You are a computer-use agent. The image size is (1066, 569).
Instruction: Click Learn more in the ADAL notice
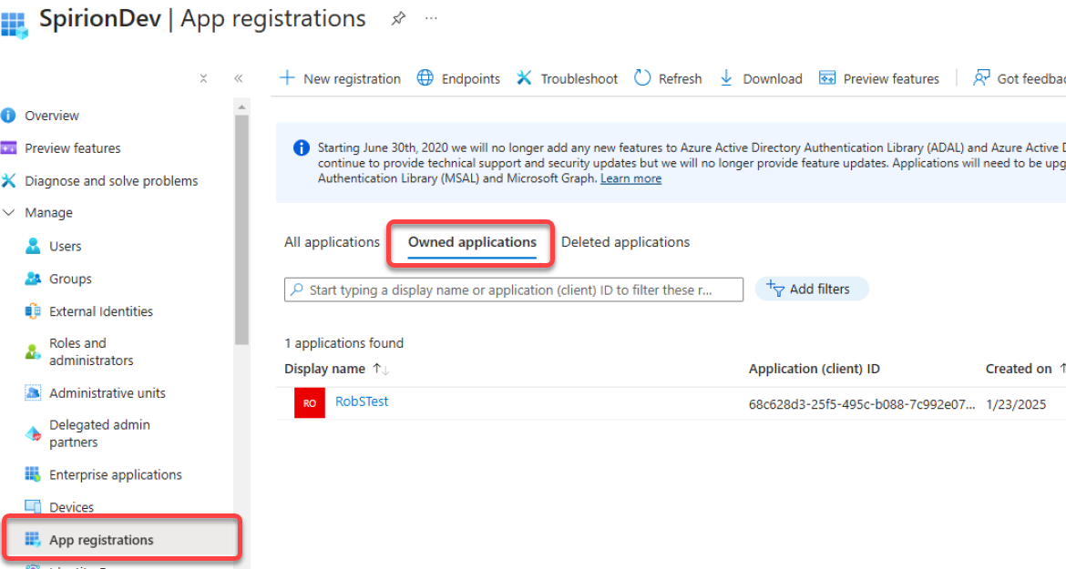click(x=630, y=178)
